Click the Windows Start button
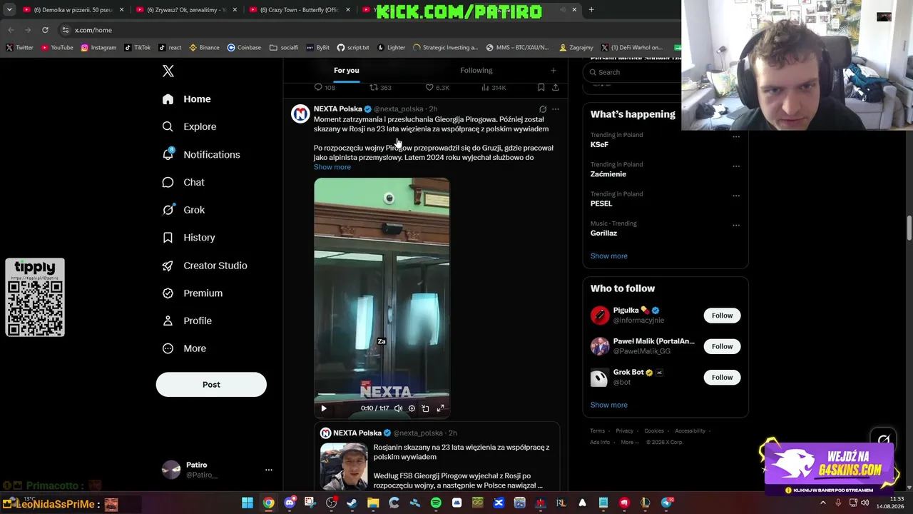 (x=248, y=503)
